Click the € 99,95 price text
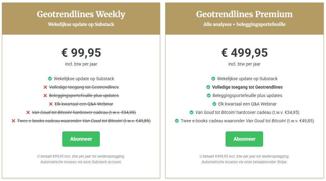Viewport: 326px width, 181px height. click(x=81, y=53)
